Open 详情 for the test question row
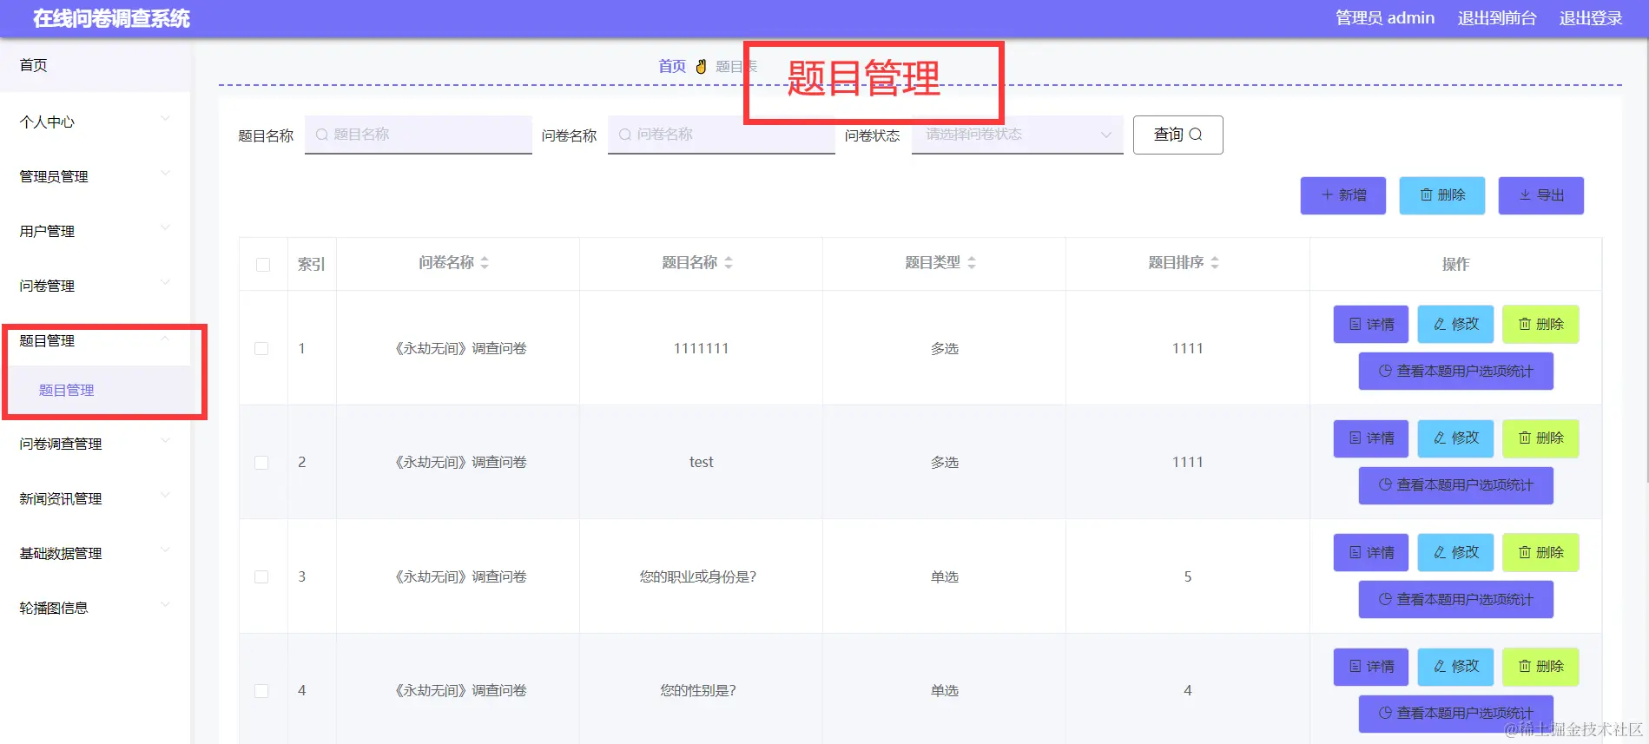The image size is (1649, 744). pyautogui.click(x=1371, y=438)
